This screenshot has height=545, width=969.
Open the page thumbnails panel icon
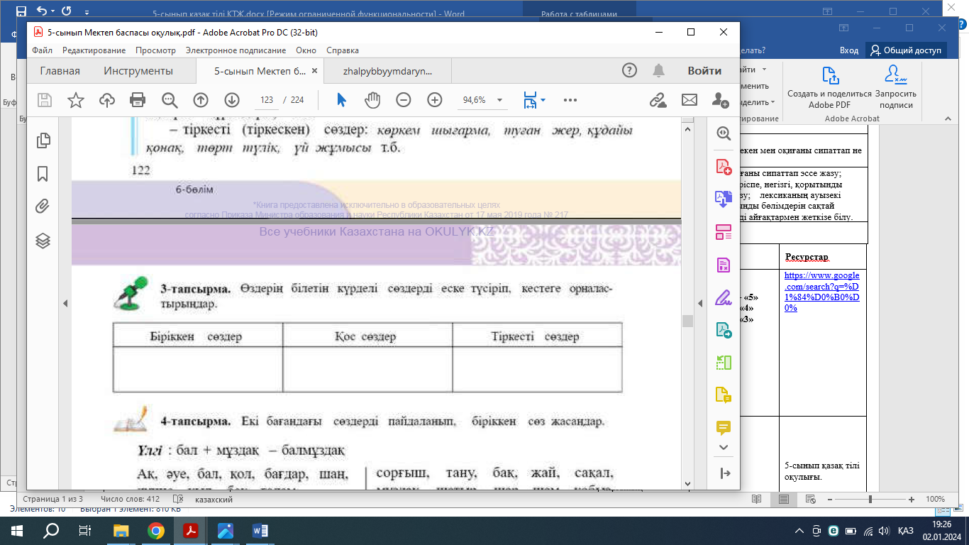(43, 141)
